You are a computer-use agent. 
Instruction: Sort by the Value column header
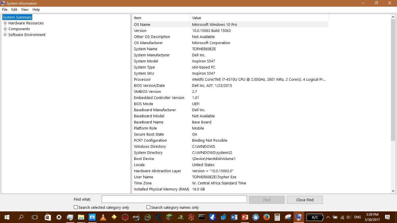[x=259, y=18]
